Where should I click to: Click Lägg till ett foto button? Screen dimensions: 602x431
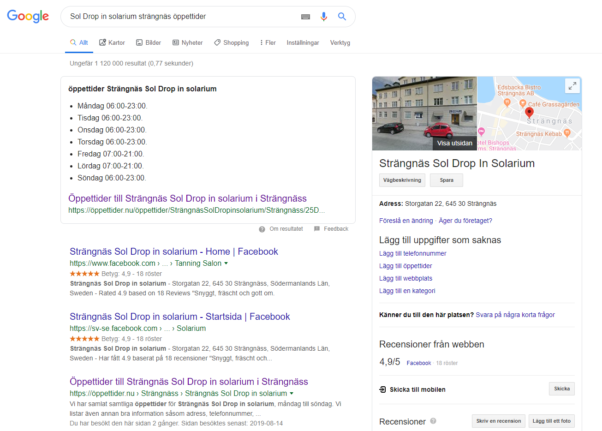[x=552, y=421]
